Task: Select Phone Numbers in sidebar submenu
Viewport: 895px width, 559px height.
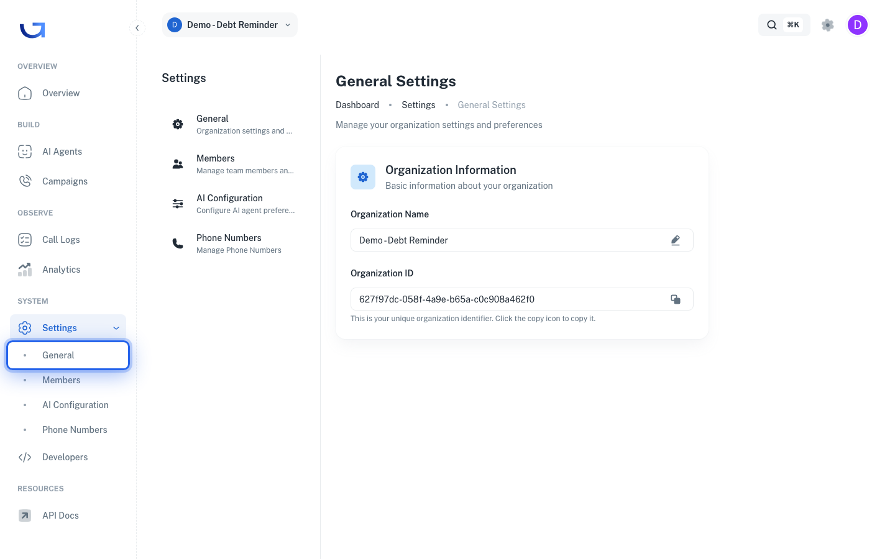Action: pyautogui.click(x=68, y=430)
